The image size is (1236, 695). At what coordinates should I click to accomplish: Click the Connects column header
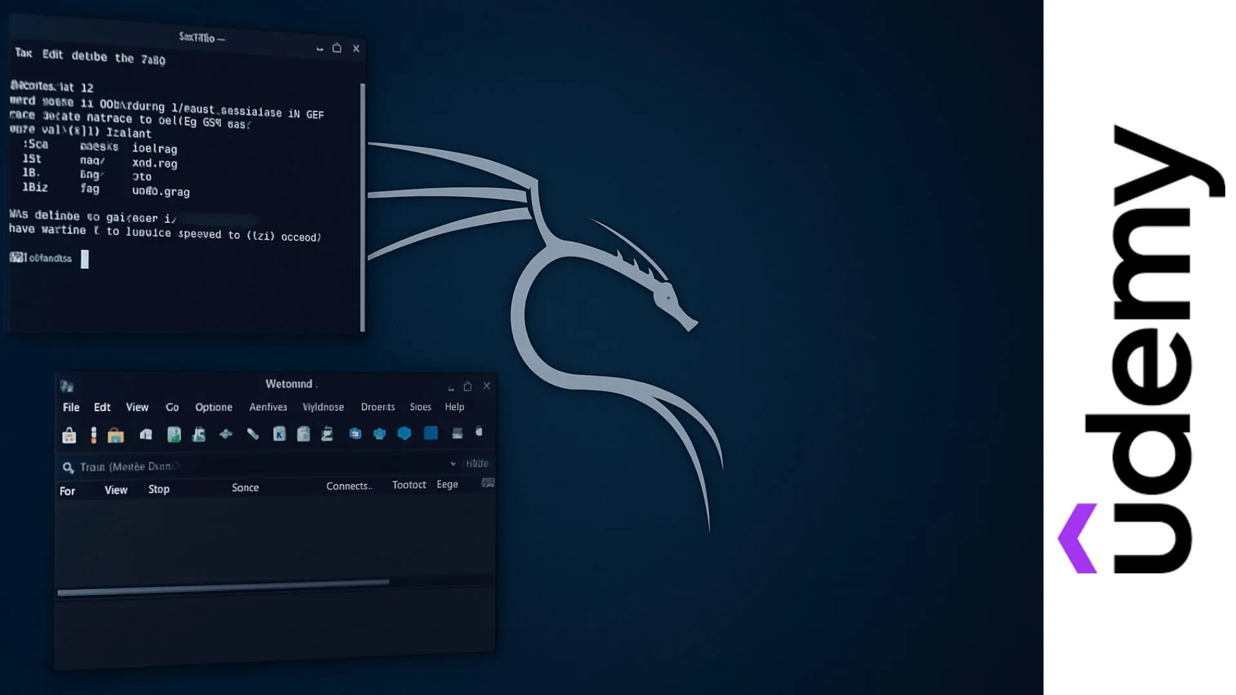pyautogui.click(x=349, y=486)
